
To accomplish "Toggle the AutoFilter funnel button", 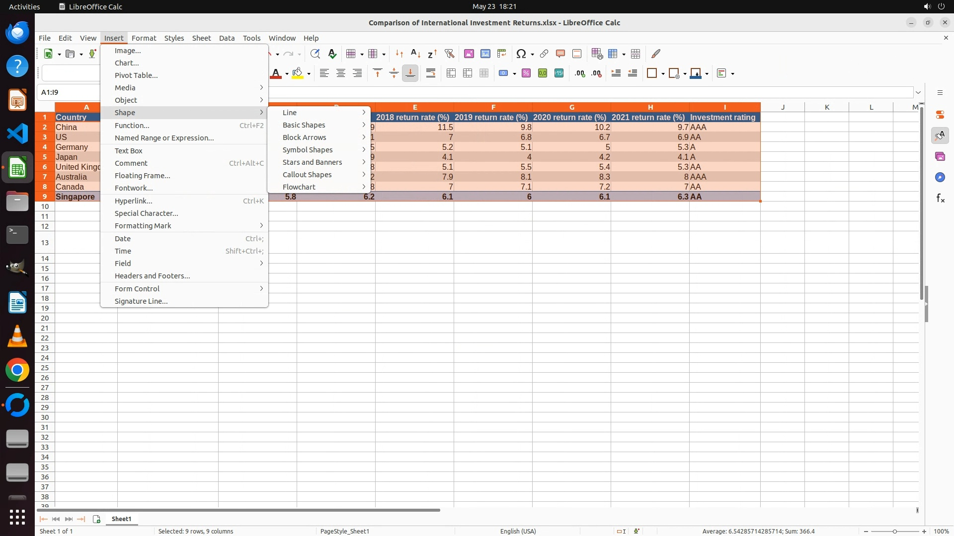I will 449,54.
